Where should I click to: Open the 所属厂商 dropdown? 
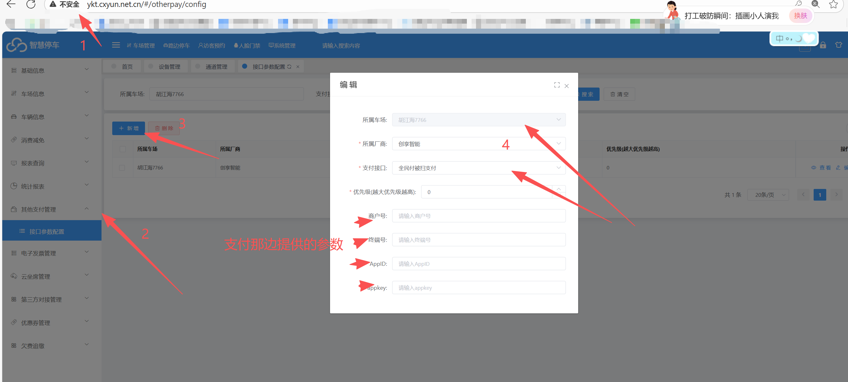pyautogui.click(x=479, y=144)
